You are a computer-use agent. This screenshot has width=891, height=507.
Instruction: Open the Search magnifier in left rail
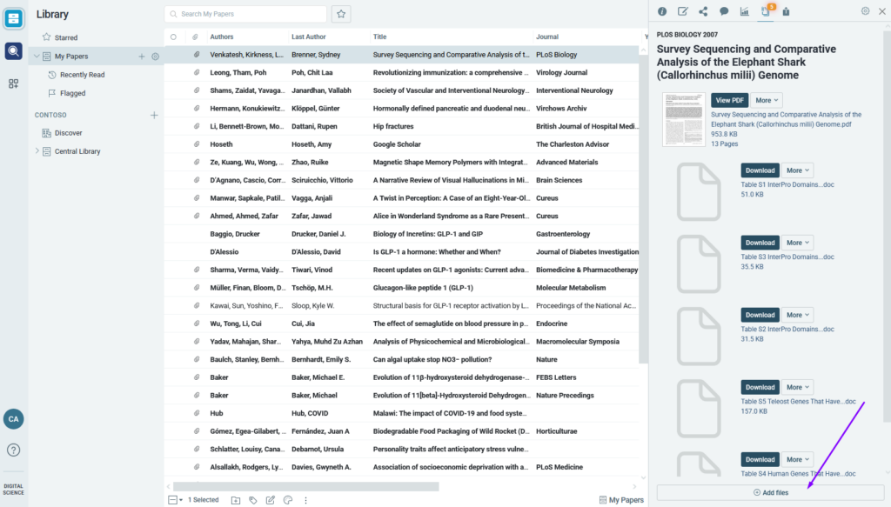coord(13,51)
